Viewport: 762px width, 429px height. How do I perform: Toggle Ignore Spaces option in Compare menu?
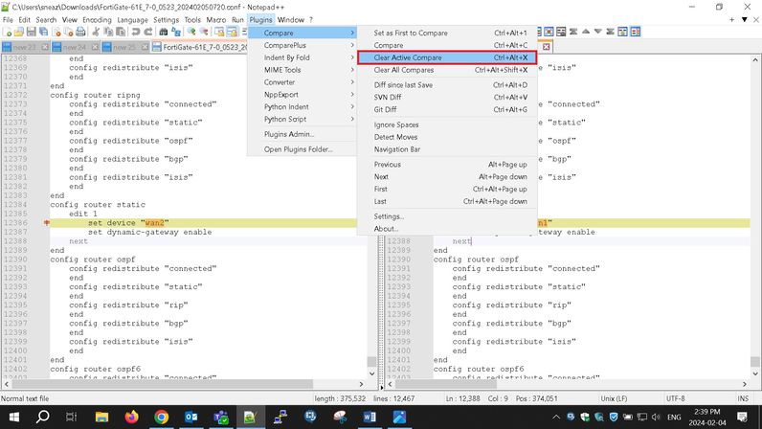tap(396, 124)
